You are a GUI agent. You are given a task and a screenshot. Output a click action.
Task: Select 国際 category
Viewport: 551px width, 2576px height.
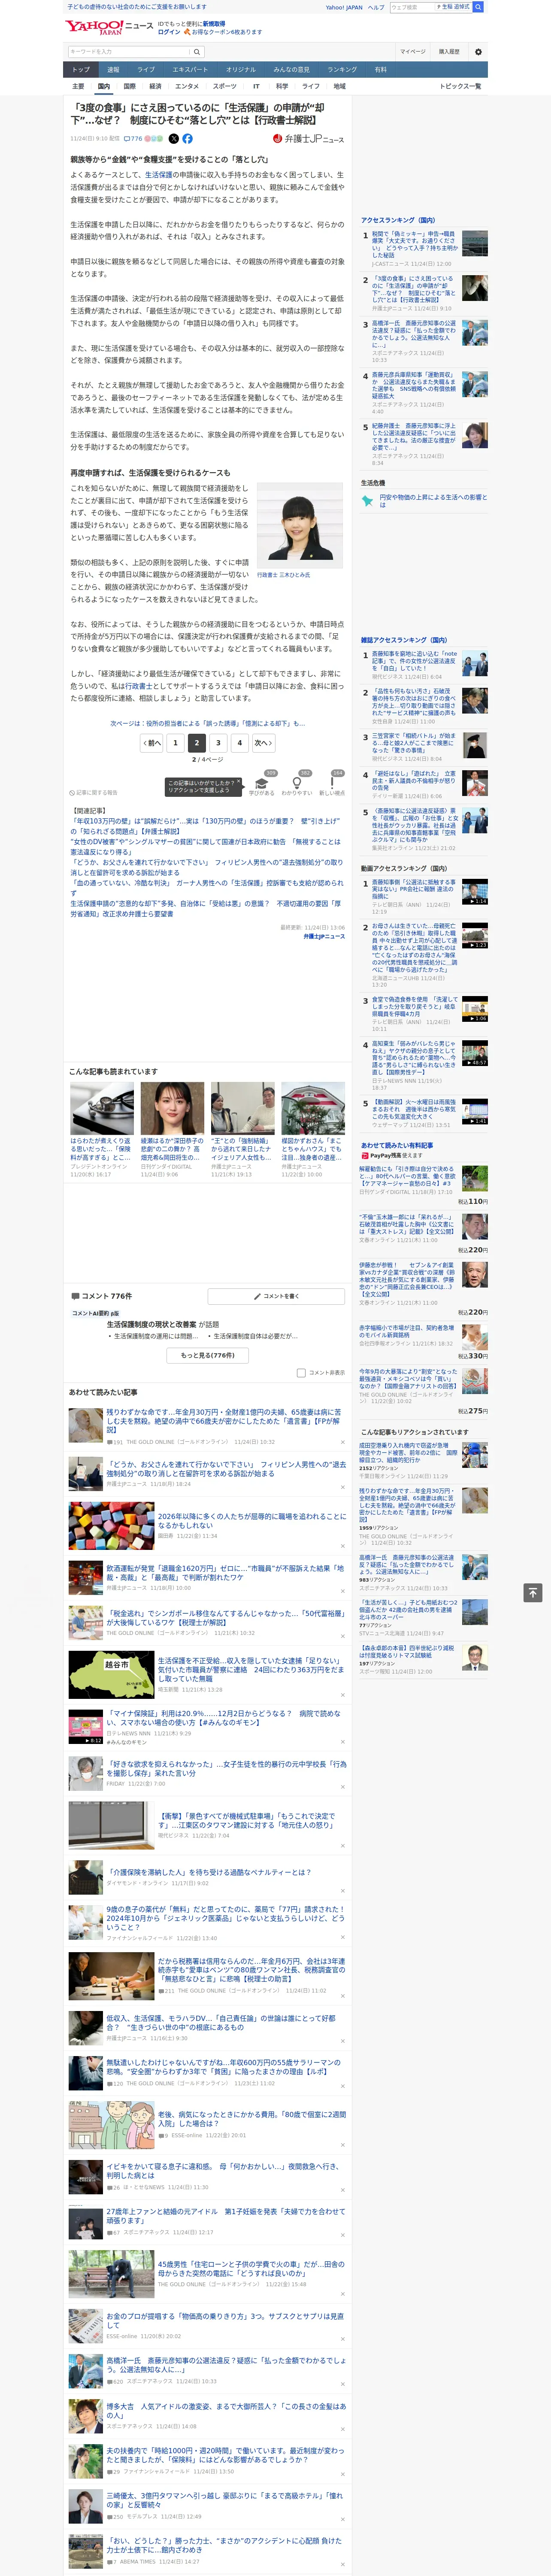coord(129,86)
